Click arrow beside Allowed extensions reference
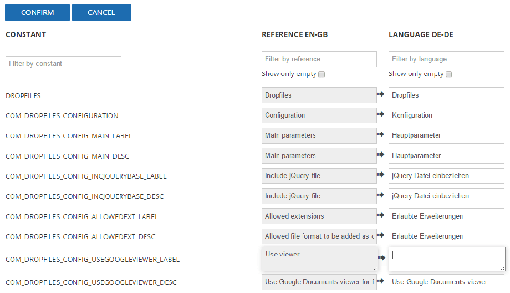 pyautogui.click(x=381, y=215)
